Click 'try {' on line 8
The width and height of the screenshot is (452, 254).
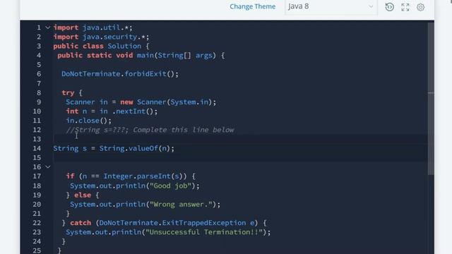pyautogui.click(x=72, y=92)
